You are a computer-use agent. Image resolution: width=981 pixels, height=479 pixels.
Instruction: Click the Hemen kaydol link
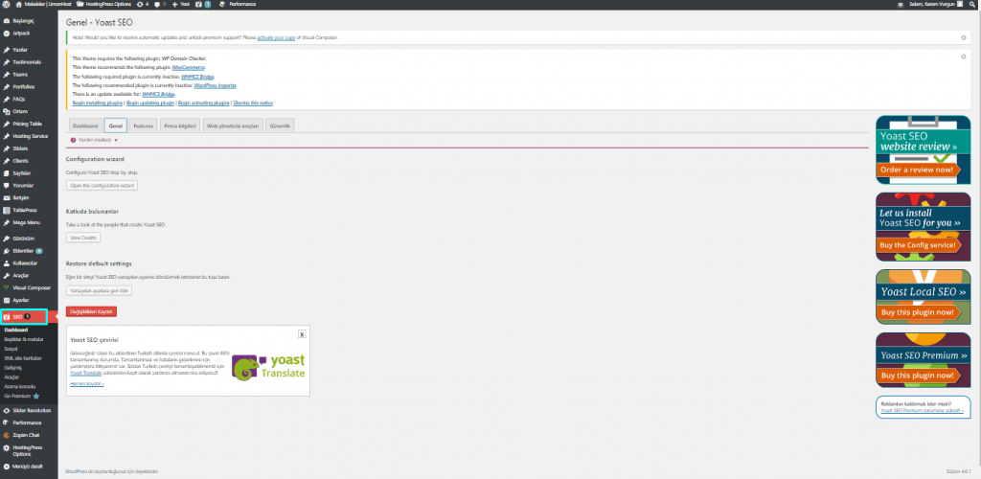87,382
